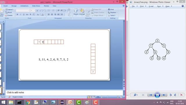Click Delete red X in Photo Viewer
This screenshot has height=105, width=186.
(x=181, y=95)
